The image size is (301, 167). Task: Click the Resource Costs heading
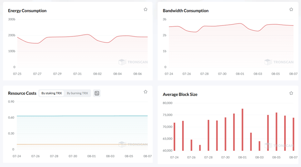click(22, 93)
